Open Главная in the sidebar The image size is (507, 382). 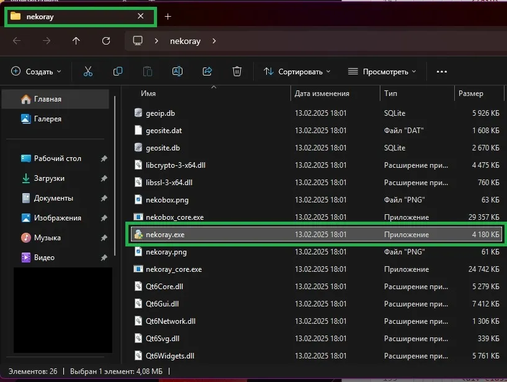click(55, 99)
